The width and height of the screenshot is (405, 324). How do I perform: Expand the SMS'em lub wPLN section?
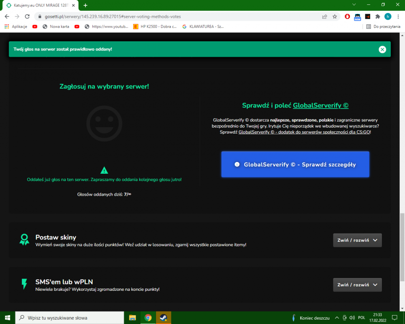pyautogui.click(x=357, y=285)
